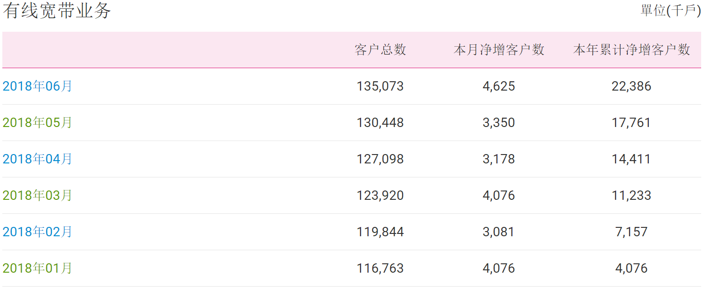Select the 有线宽带业务 heading
Screen dimensions: 703x289
click(x=57, y=11)
